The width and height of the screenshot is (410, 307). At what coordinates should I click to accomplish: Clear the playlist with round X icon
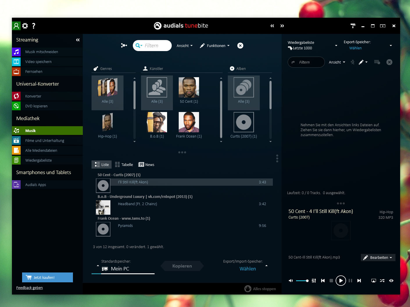389,62
